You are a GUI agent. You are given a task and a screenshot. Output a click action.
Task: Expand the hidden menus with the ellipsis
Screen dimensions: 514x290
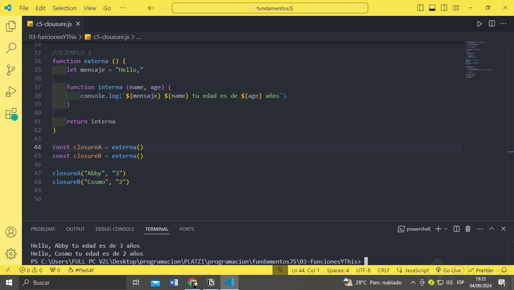coord(123,8)
